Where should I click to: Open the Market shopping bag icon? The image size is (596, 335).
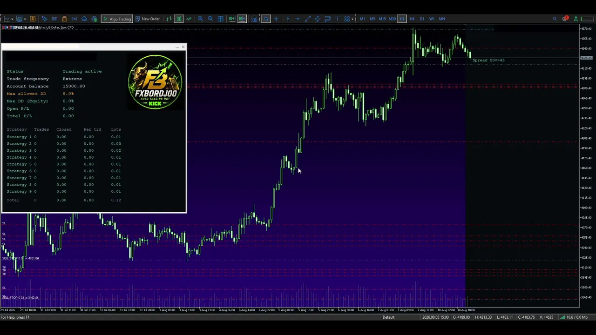click(x=64, y=19)
